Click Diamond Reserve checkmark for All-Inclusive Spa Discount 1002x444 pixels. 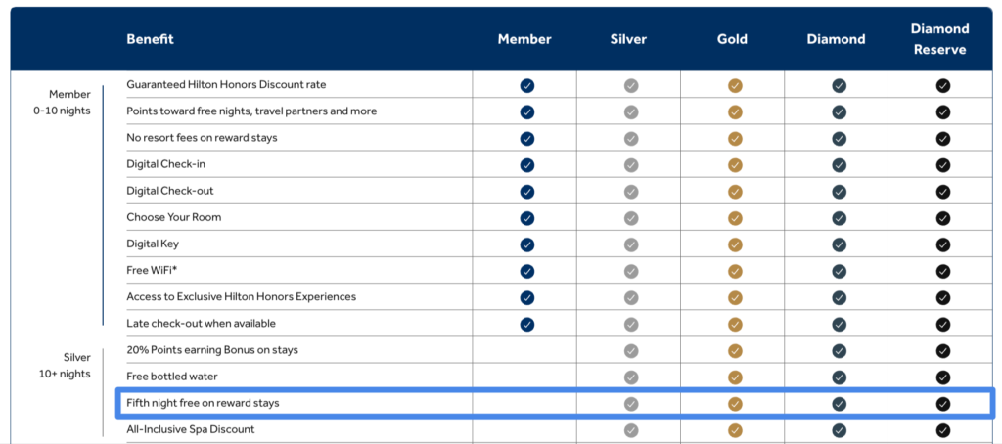pos(942,430)
